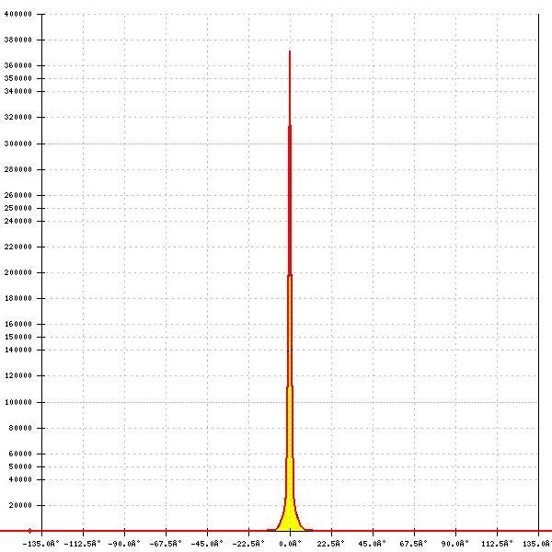Select the 250000 y-axis value
552x552 pixels.
pyautogui.click(x=18, y=208)
